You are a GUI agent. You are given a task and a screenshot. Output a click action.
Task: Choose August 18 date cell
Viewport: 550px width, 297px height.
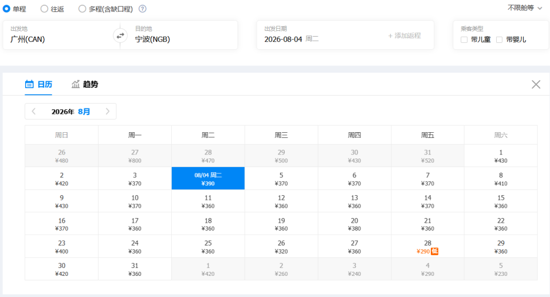coord(208,224)
